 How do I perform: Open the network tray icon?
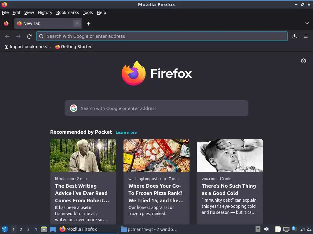(x=286, y=229)
